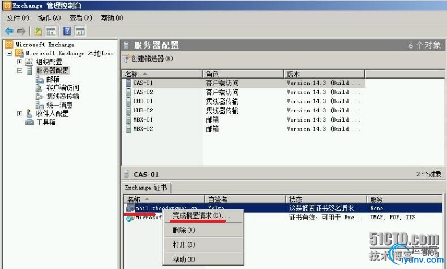Expand the 收件人配置 tree node
Screen dimensions: 447x269
[19, 114]
